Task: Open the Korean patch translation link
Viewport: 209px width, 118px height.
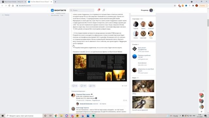Action: point(144,56)
